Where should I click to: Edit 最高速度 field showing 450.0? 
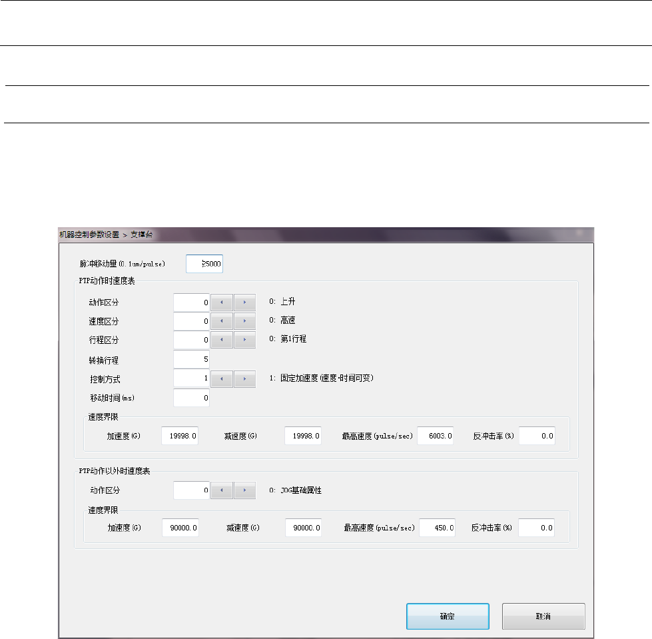coord(437,528)
